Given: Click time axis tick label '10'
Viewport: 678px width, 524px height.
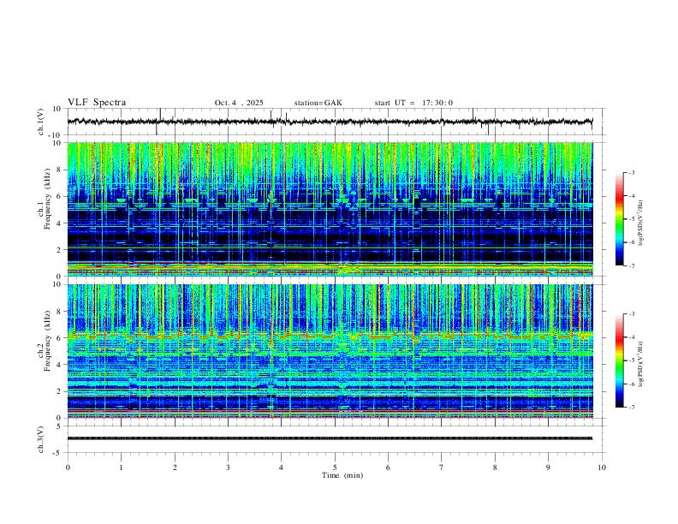Looking at the screenshot, I should (602, 467).
